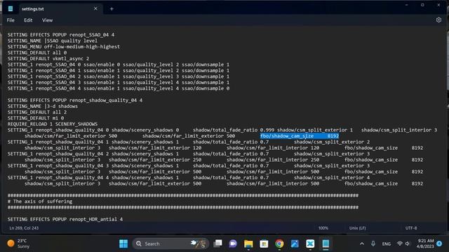Click the Ln 269, Col 243 status indicator
This screenshot has width=449, height=252.
(24, 228)
